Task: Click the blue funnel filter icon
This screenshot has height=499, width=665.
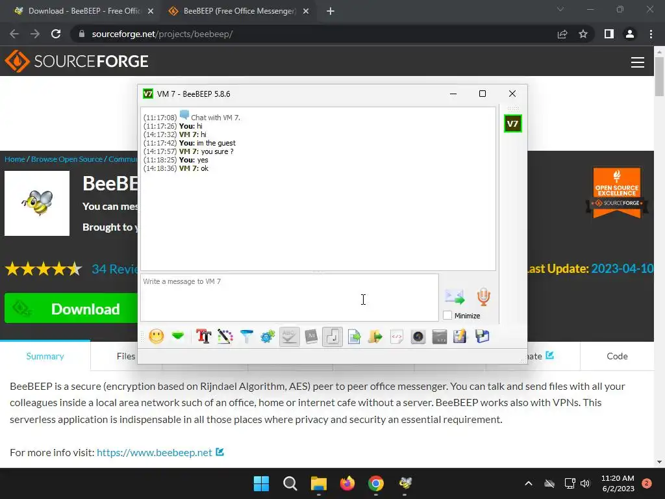Action: 246,337
